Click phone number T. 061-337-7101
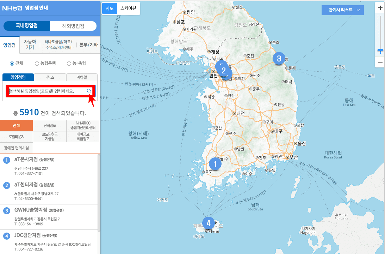This screenshot has width=385, height=254. click(x=29, y=174)
